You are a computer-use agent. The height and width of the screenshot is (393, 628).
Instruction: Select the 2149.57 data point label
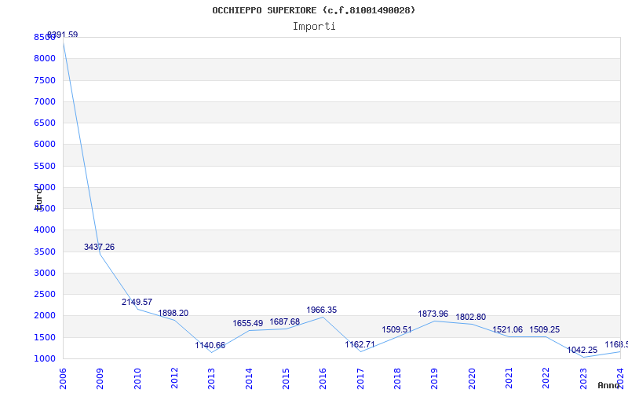pos(137,302)
